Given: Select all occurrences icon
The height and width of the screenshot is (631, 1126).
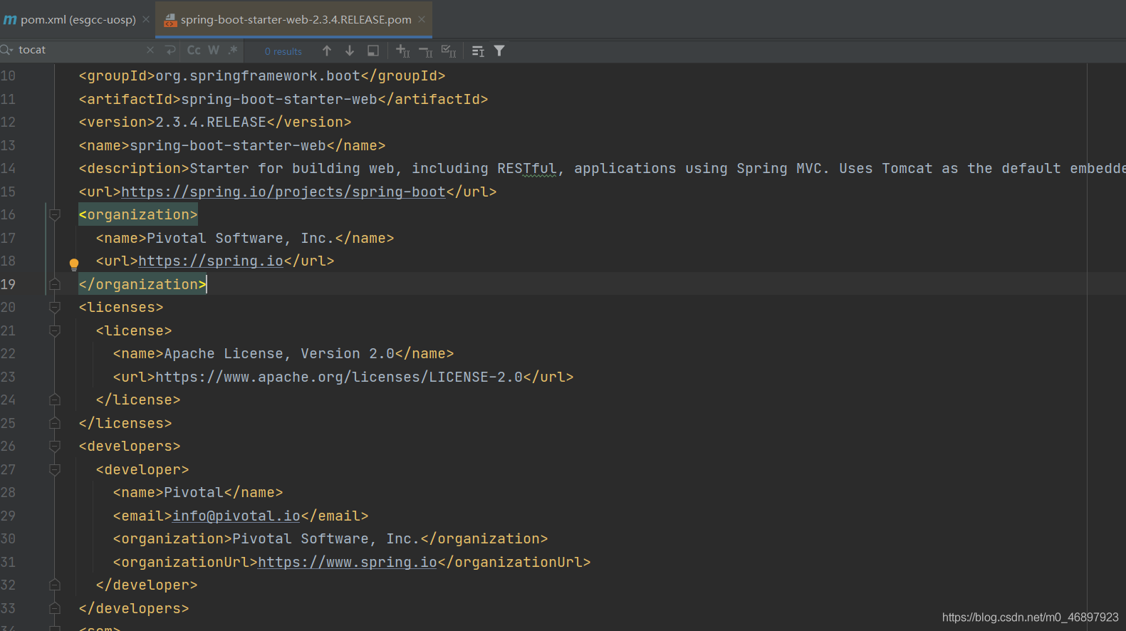Looking at the screenshot, I should tap(449, 51).
